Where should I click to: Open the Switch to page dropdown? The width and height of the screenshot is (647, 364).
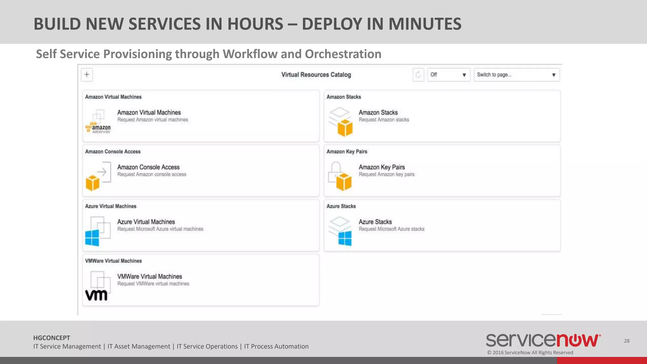point(517,75)
